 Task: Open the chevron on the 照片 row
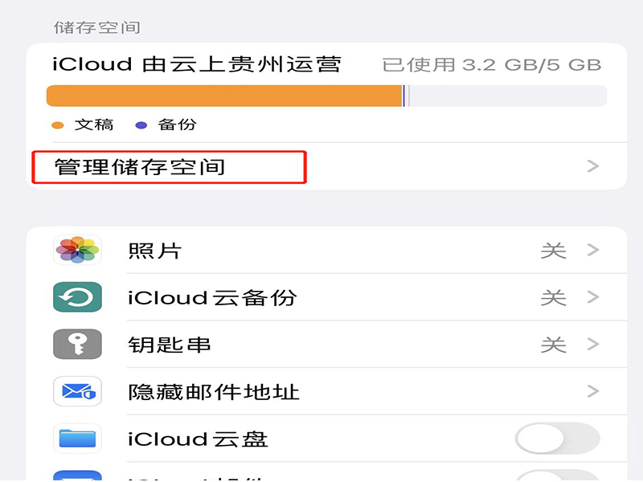(x=593, y=250)
